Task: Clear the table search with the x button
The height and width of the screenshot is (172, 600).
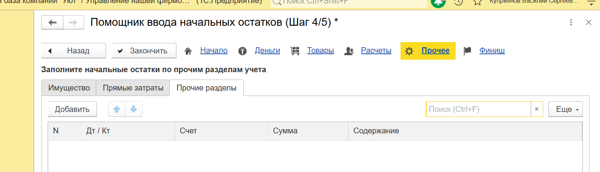Action: (x=537, y=110)
